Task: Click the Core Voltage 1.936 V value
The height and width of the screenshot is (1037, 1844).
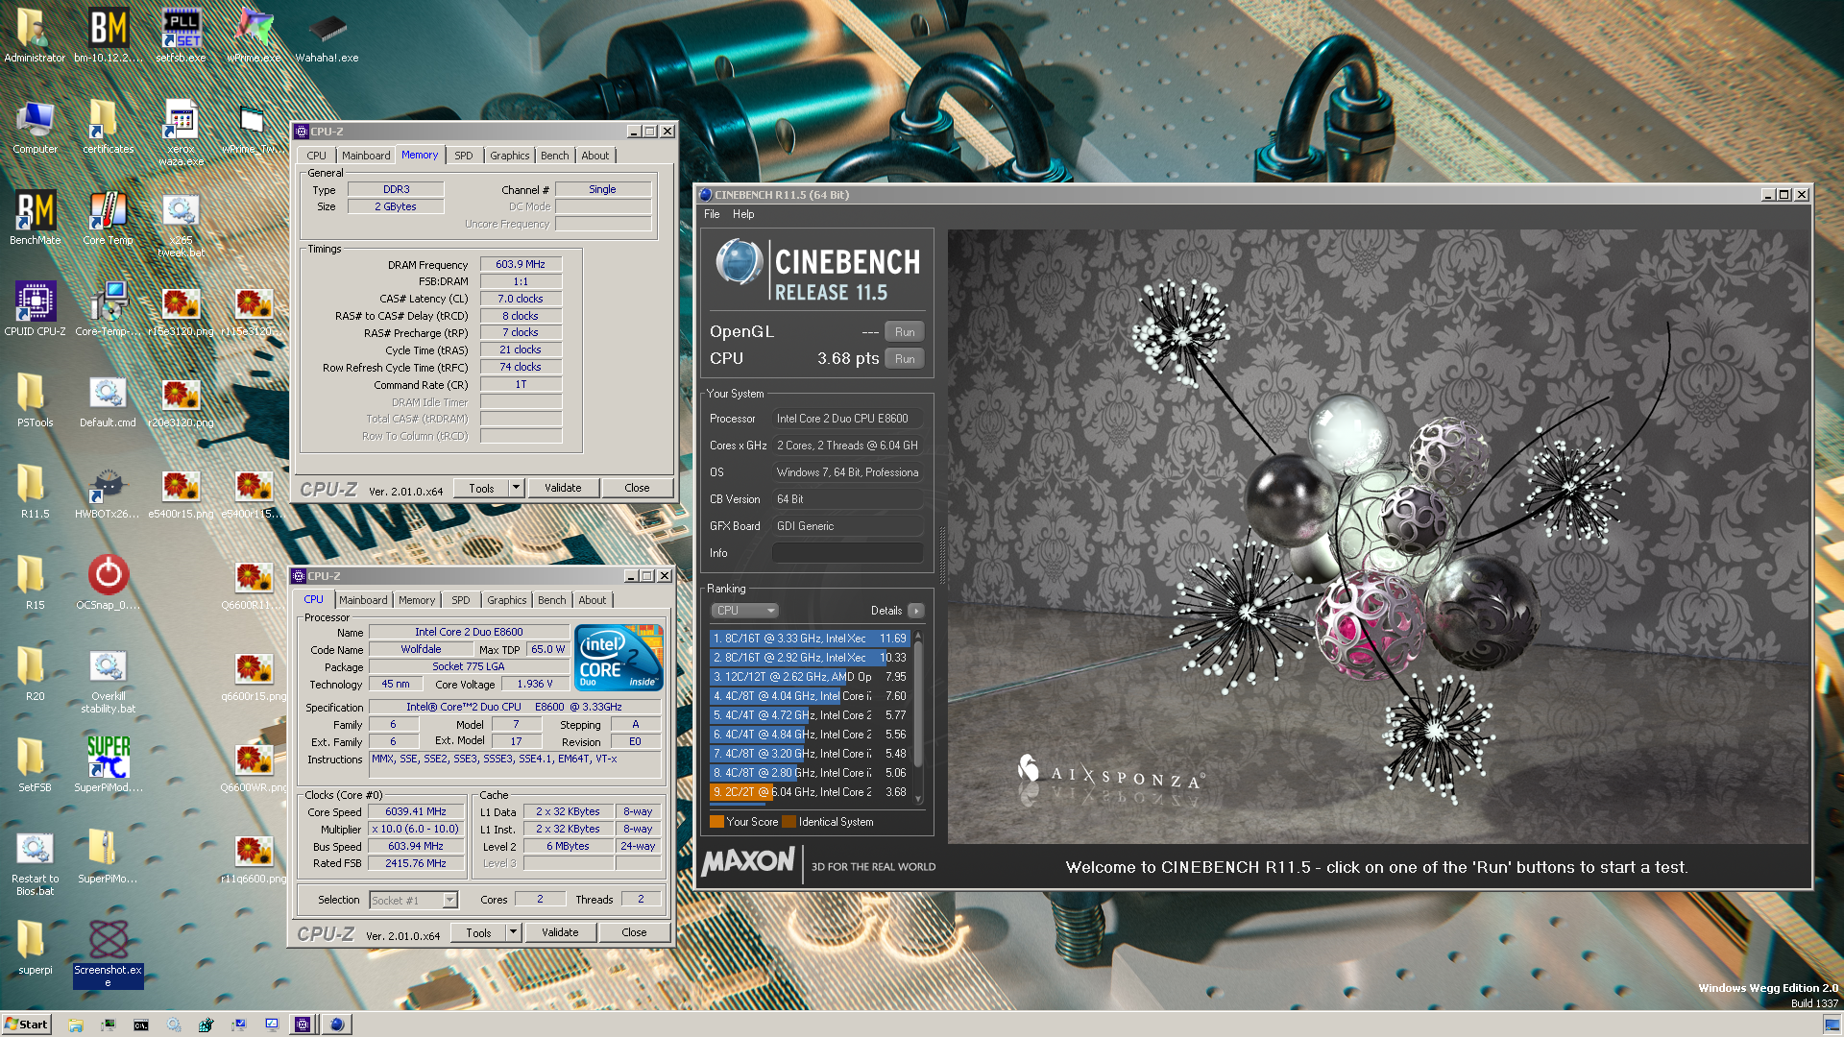Action: click(x=534, y=685)
